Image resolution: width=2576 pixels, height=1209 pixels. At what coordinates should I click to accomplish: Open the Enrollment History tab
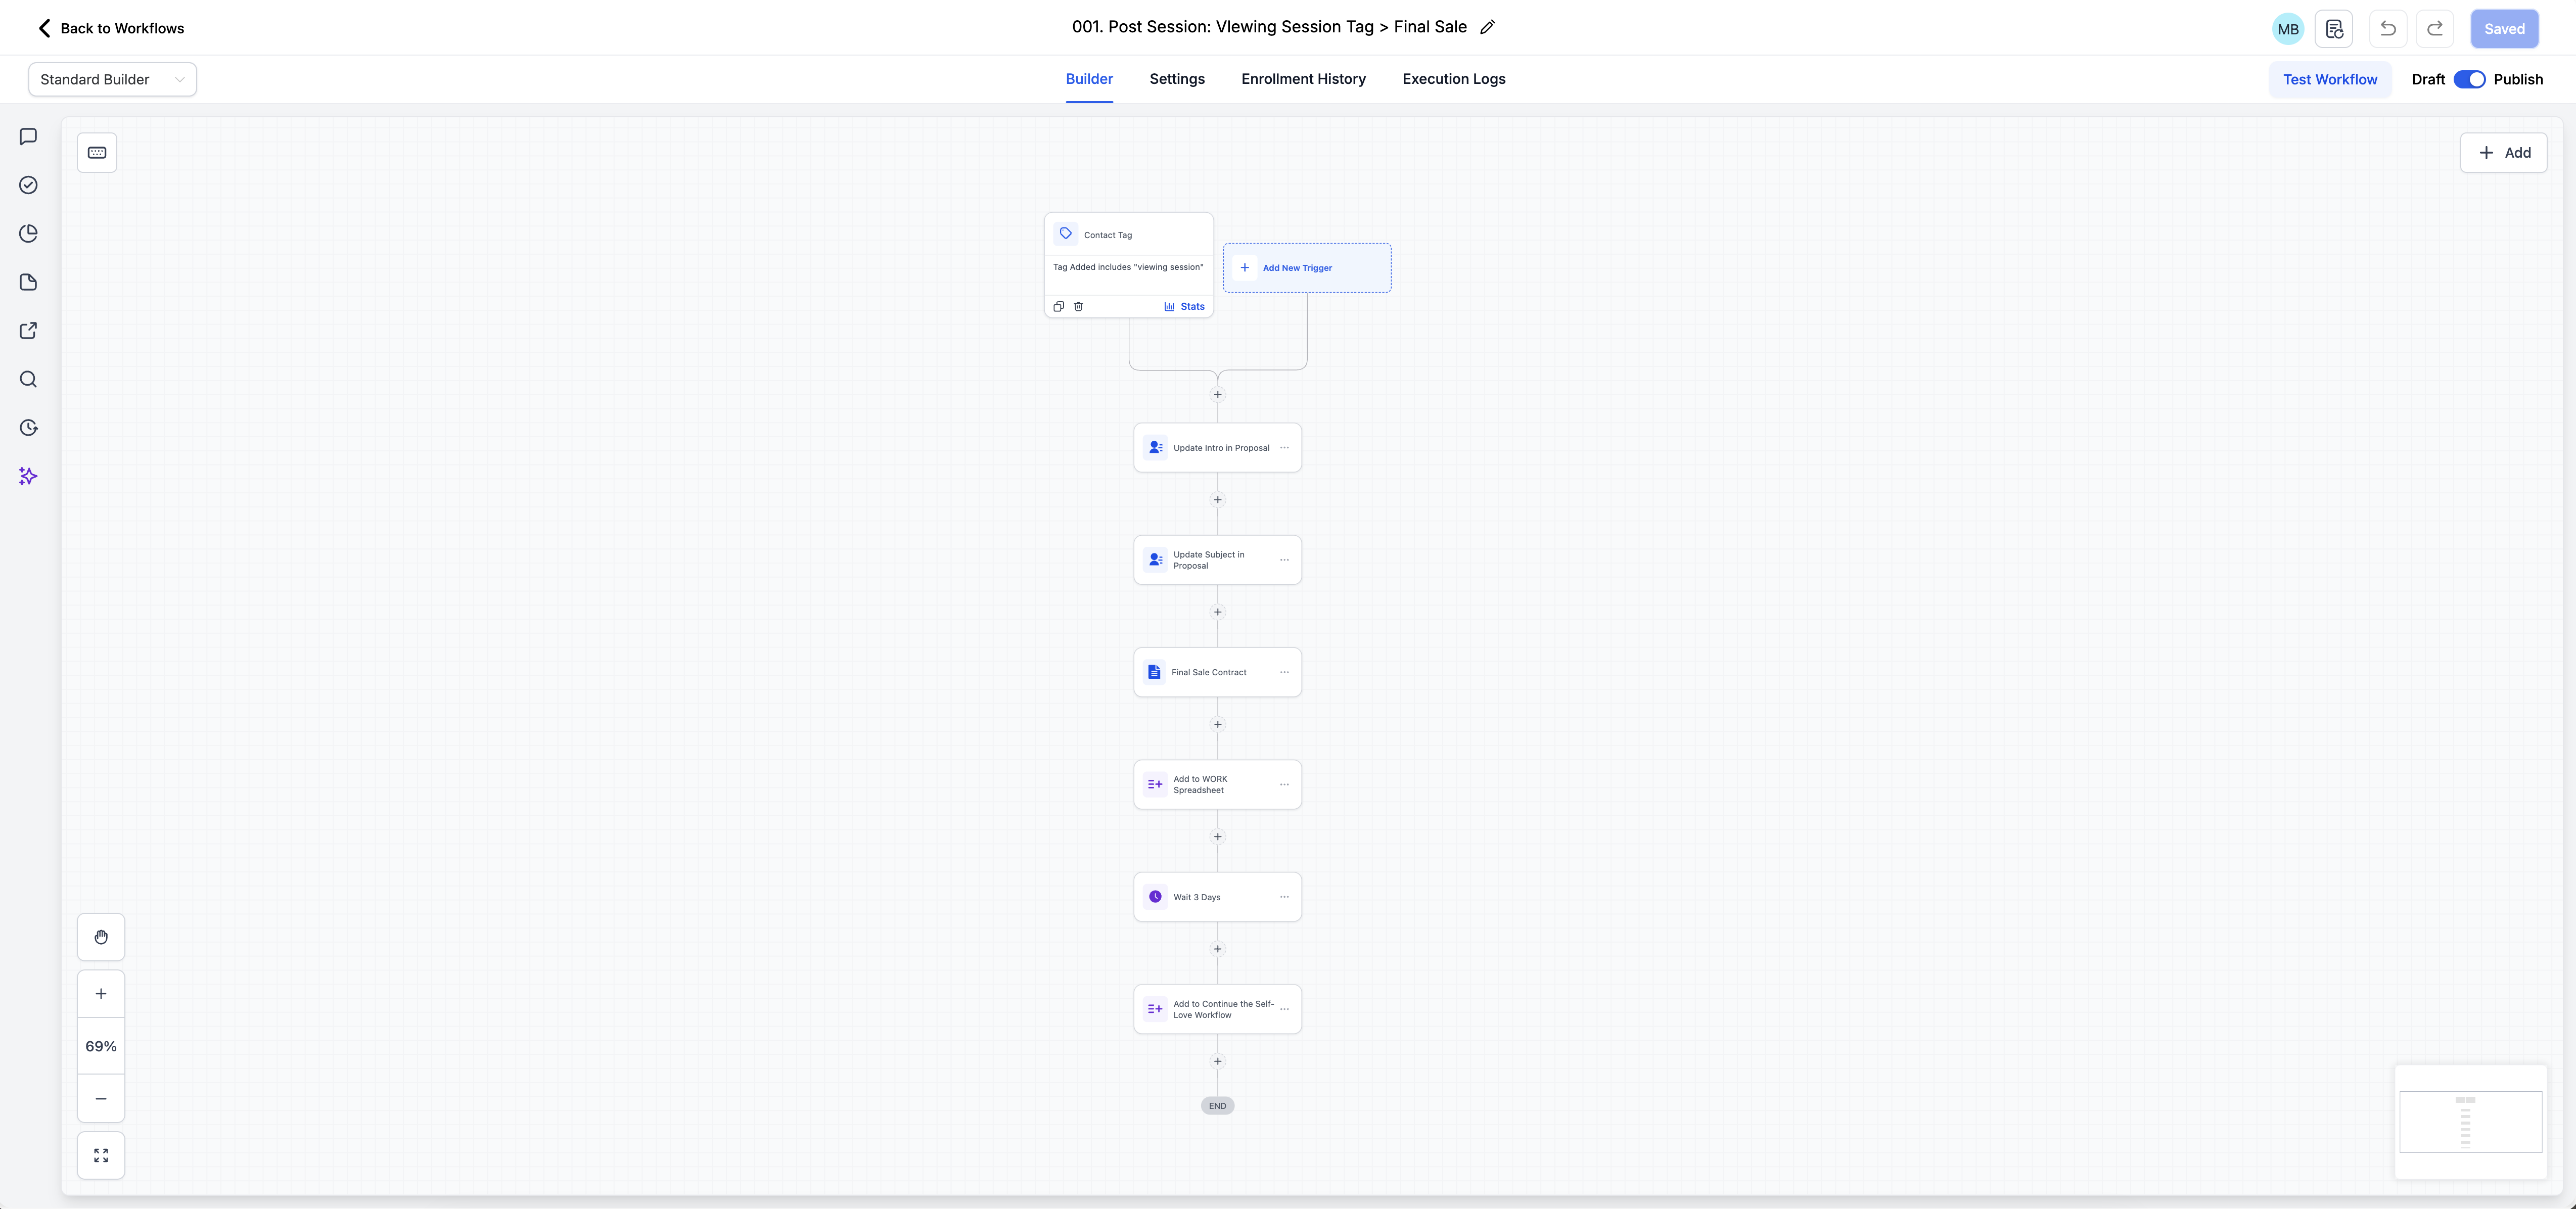(1303, 79)
